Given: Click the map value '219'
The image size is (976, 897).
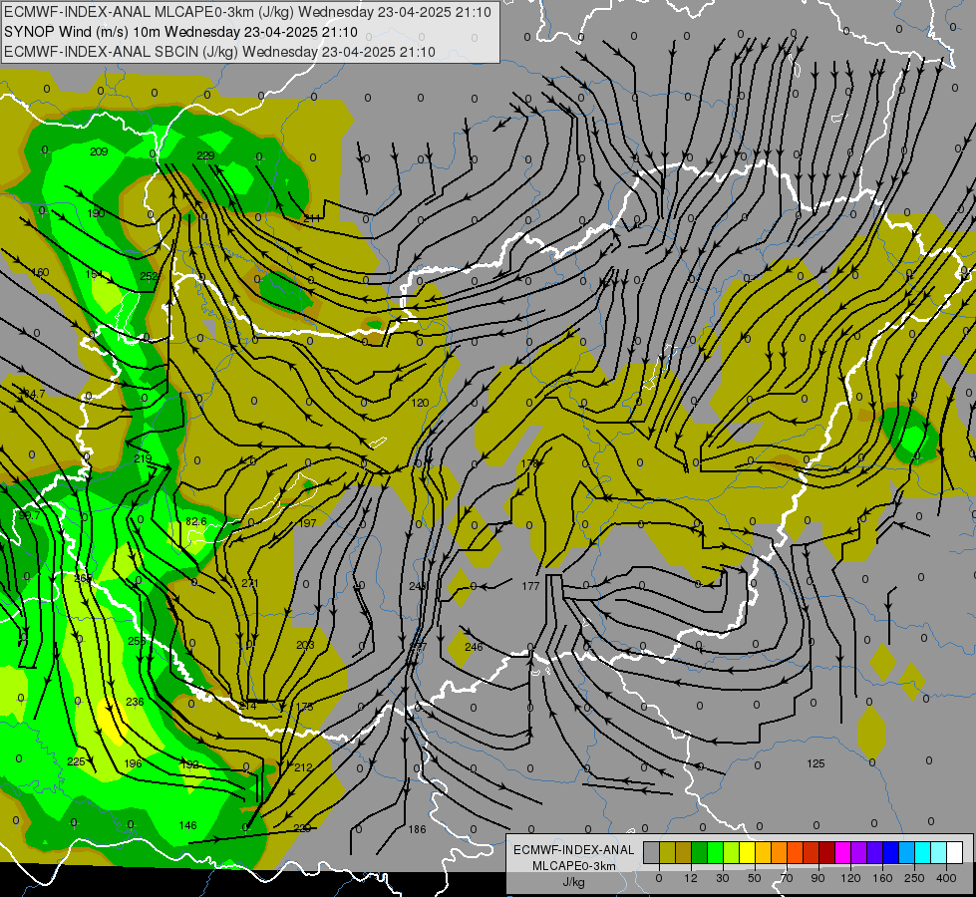Looking at the screenshot, I should pyautogui.click(x=143, y=458).
